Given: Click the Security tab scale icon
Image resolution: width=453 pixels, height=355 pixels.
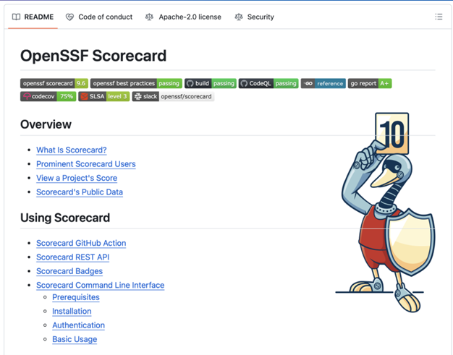Looking at the screenshot, I should point(239,17).
